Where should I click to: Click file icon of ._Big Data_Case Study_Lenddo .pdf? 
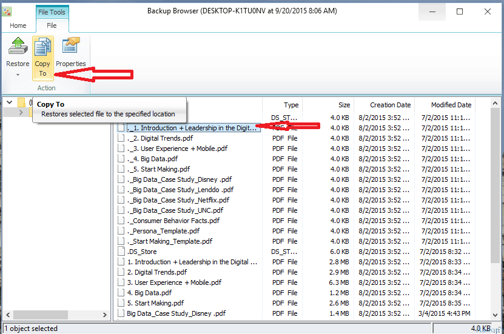click(121, 190)
